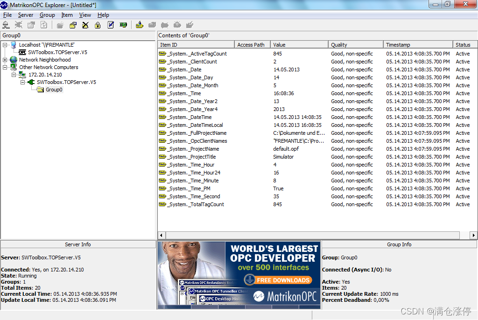Viewport: 478px width, 320px height.
Task: Open the Item menu
Action: pos(67,15)
